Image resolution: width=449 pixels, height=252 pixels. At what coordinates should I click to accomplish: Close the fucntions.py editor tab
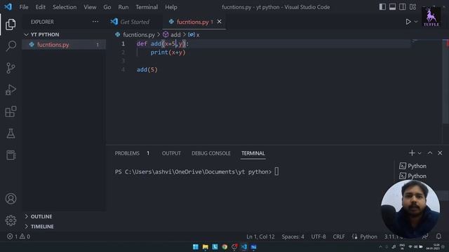click(x=219, y=22)
